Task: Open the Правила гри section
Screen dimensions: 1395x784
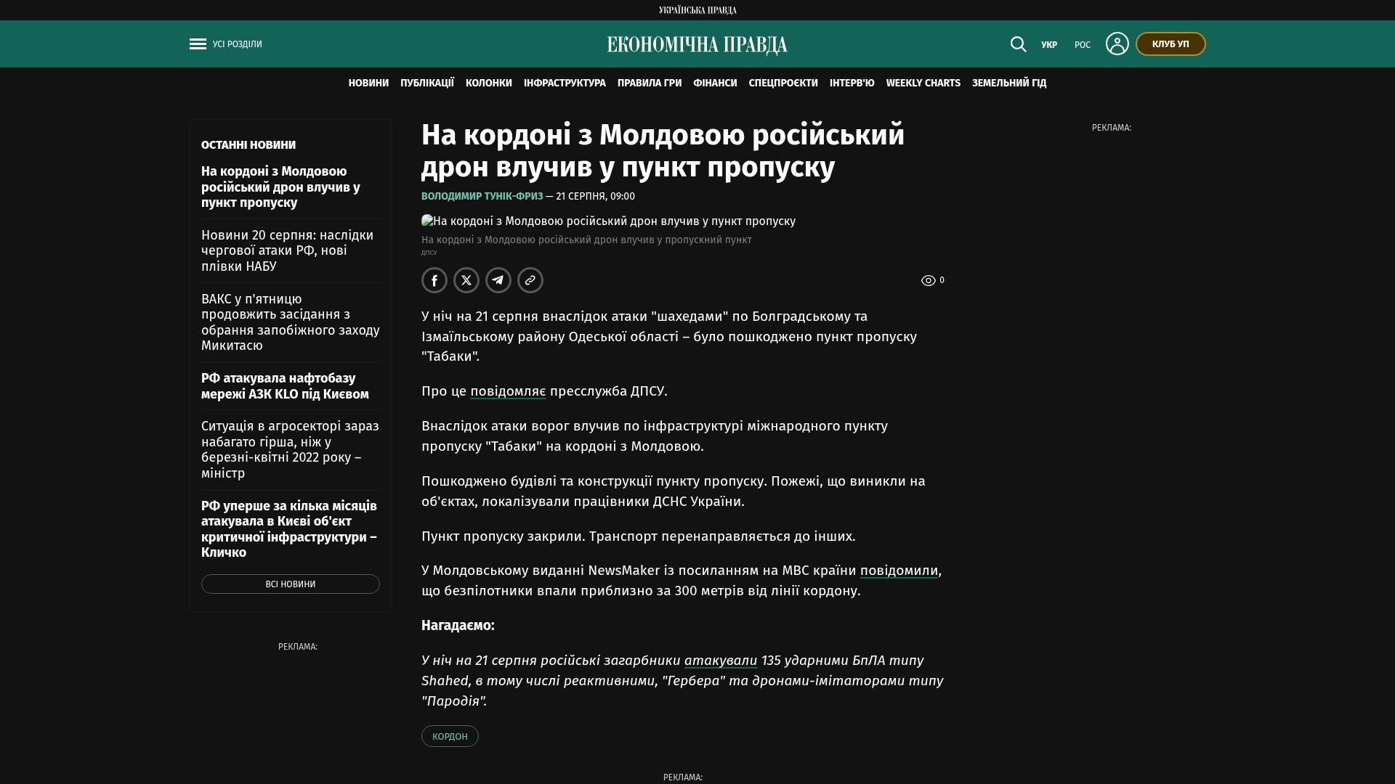Action: point(650,83)
